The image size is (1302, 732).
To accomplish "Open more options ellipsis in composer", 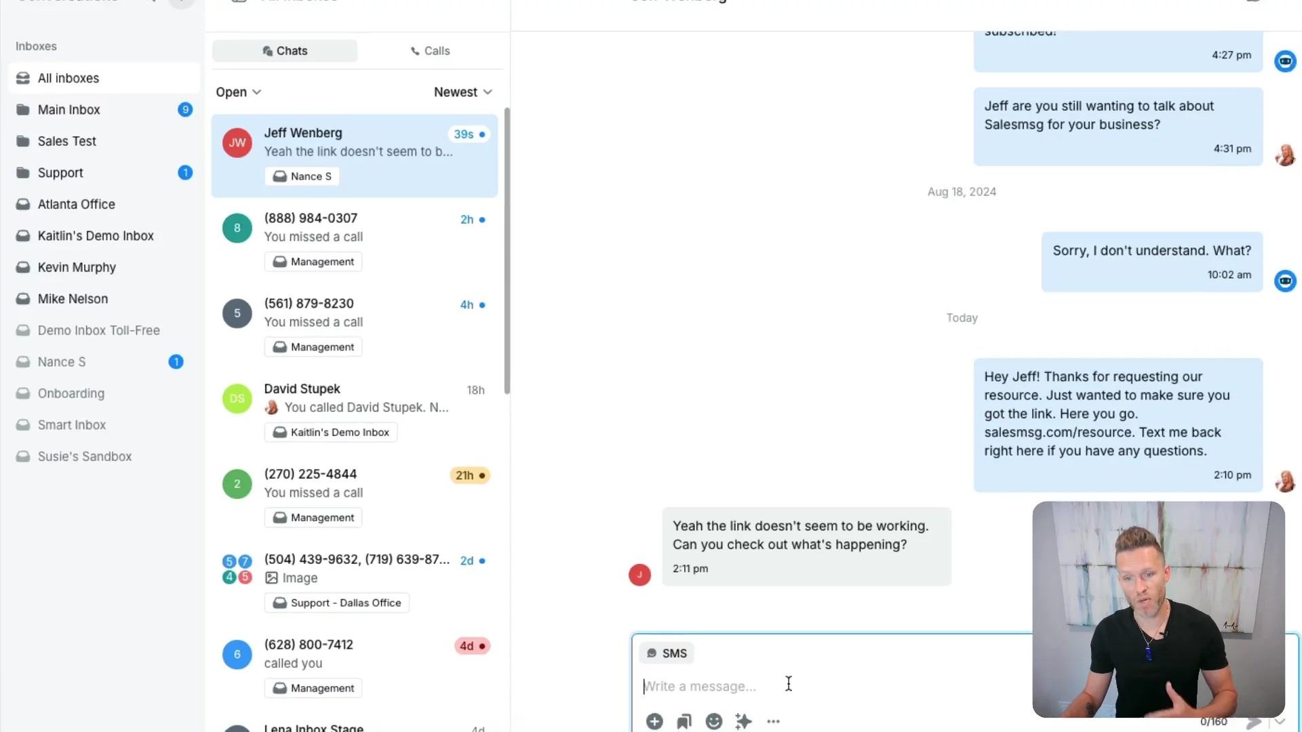I will (x=773, y=721).
